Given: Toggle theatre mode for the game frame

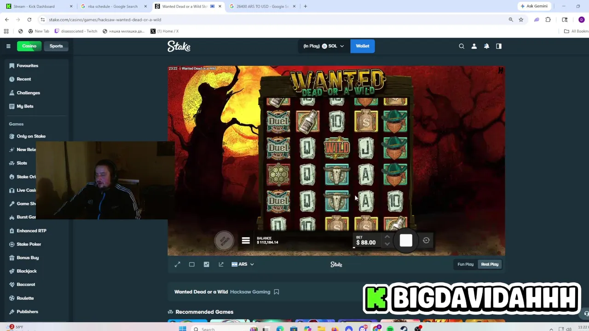Looking at the screenshot, I should point(192,264).
